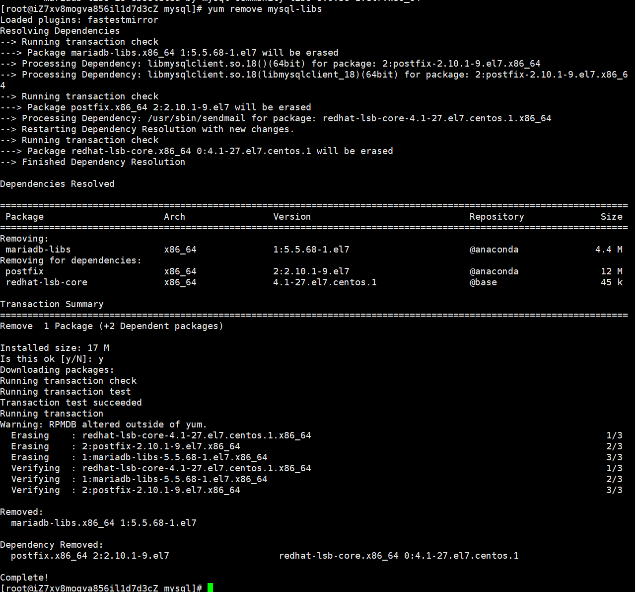Click the 'Repository' column header
This screenshot has height=592, width=636.
point(497,217)
